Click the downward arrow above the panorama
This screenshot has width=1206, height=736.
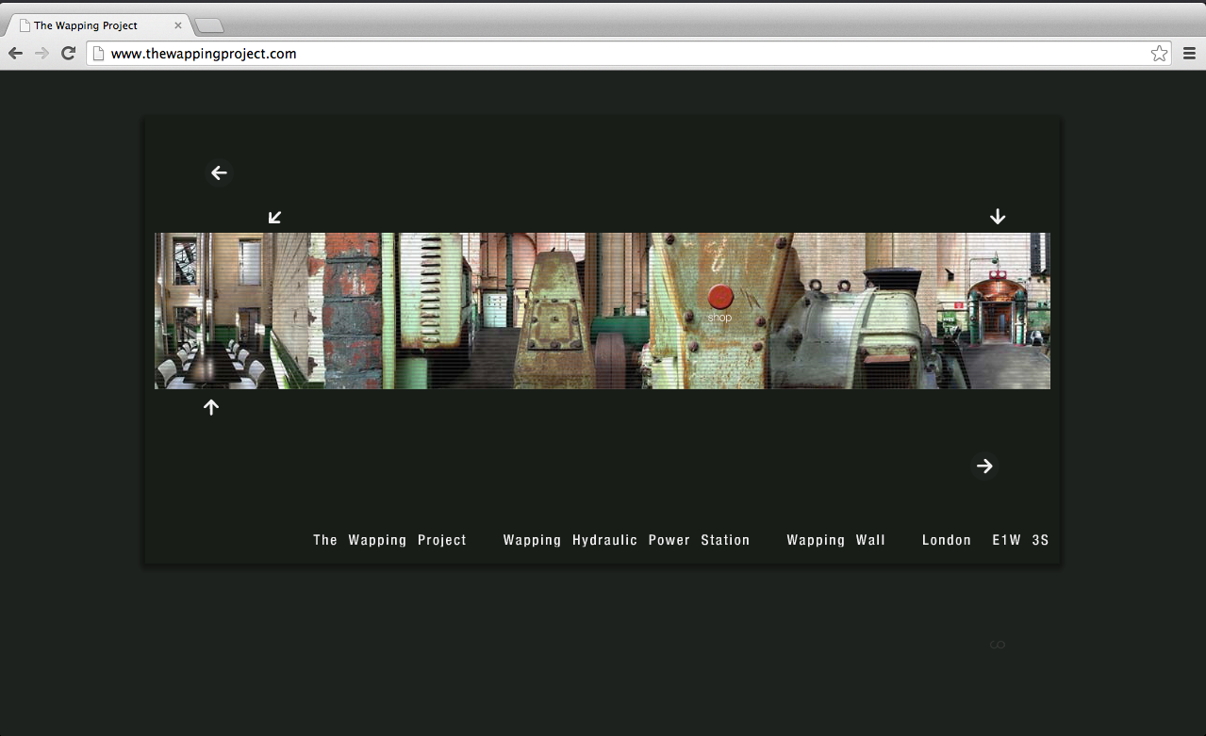click(998, 217)
